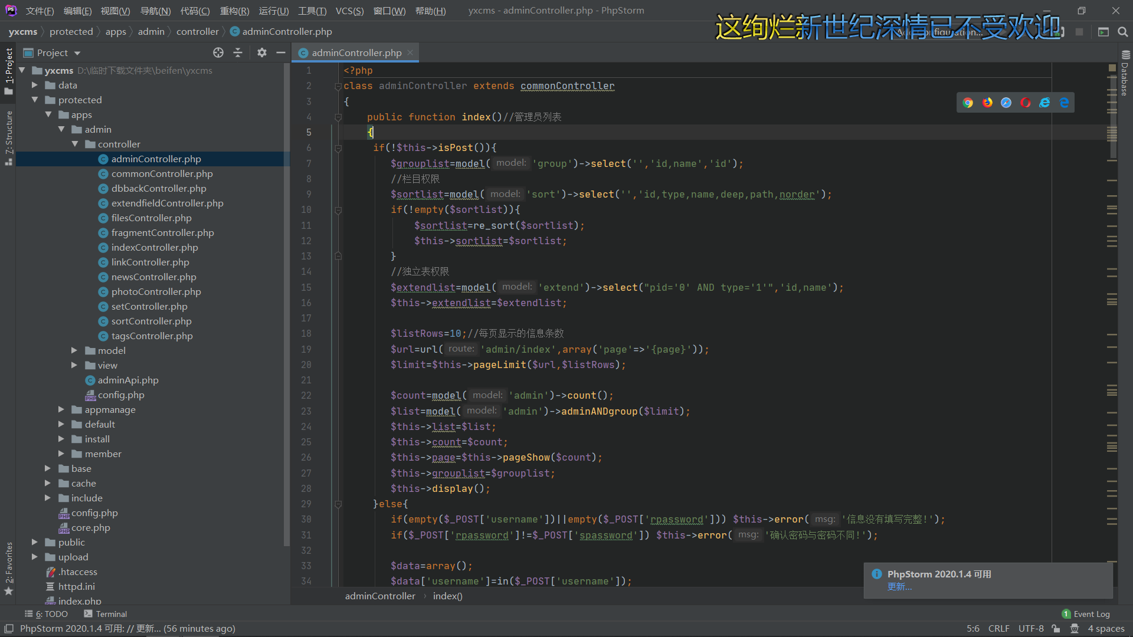Open file in Chrome browser icon
The width and height of the screenshot is (1133, 637).
coord(968,103)
